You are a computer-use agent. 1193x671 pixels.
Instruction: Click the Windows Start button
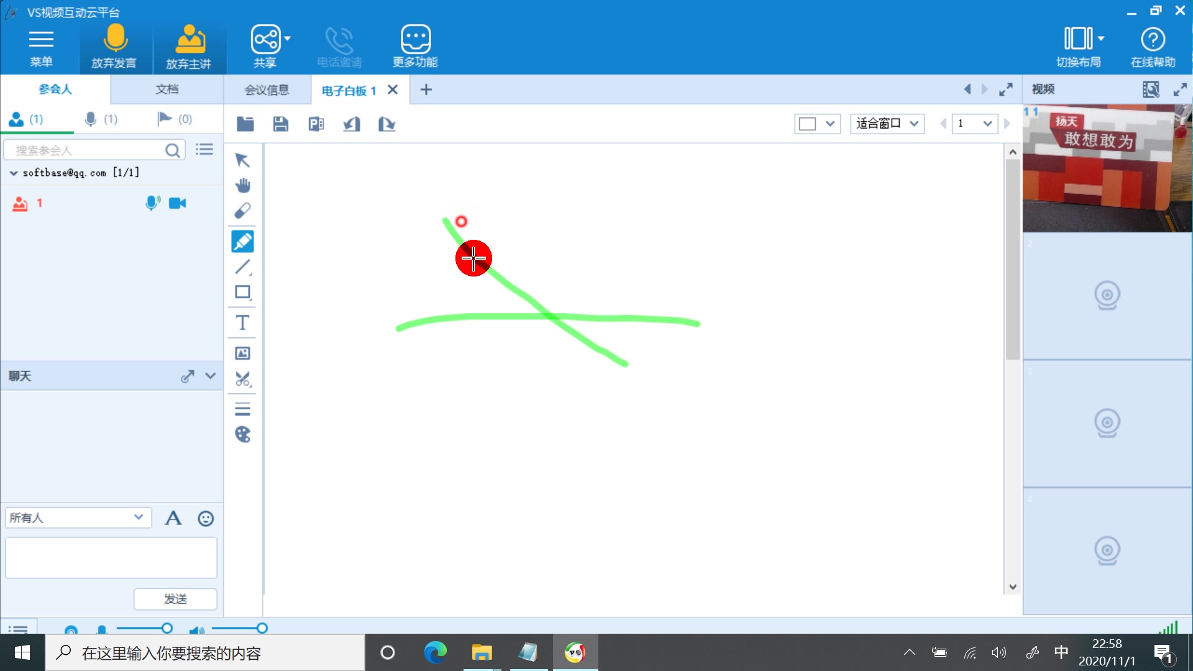22,652
